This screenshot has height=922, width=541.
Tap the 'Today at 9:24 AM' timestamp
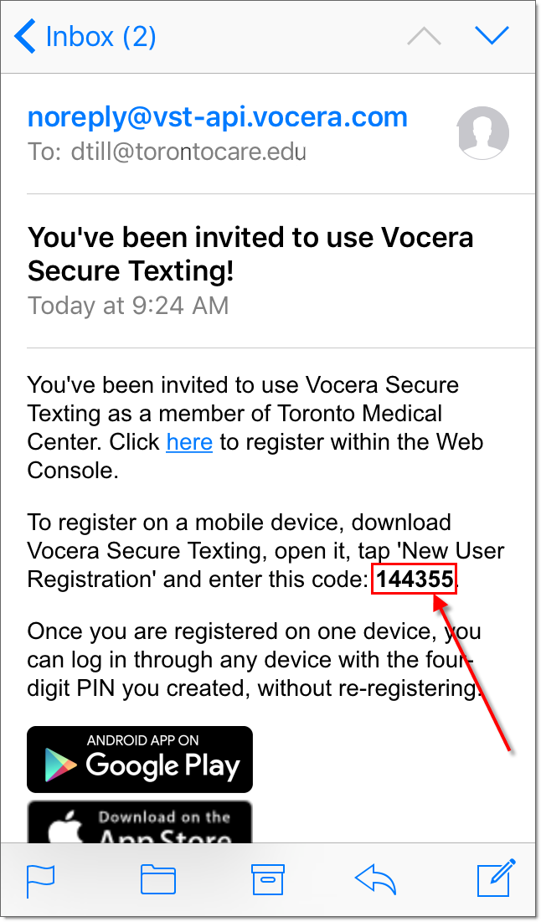click(x=128, y=306)
